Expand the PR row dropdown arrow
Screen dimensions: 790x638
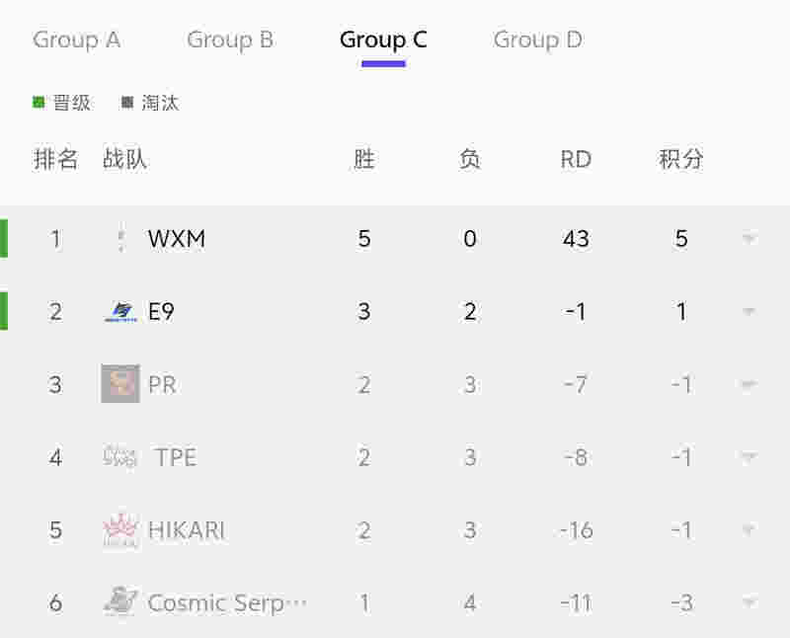click(x=750, y=384)
